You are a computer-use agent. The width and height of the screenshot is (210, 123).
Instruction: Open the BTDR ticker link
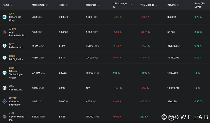click(x=12, y=68)
